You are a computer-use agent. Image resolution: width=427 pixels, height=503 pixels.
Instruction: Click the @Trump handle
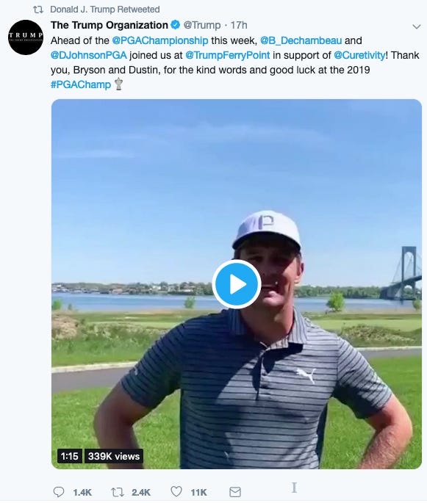[x=202, y=25]
